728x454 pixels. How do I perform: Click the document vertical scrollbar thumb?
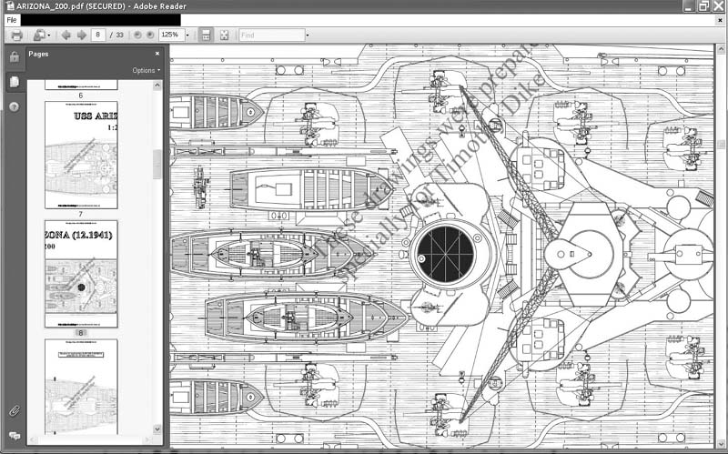click(721, 145)
